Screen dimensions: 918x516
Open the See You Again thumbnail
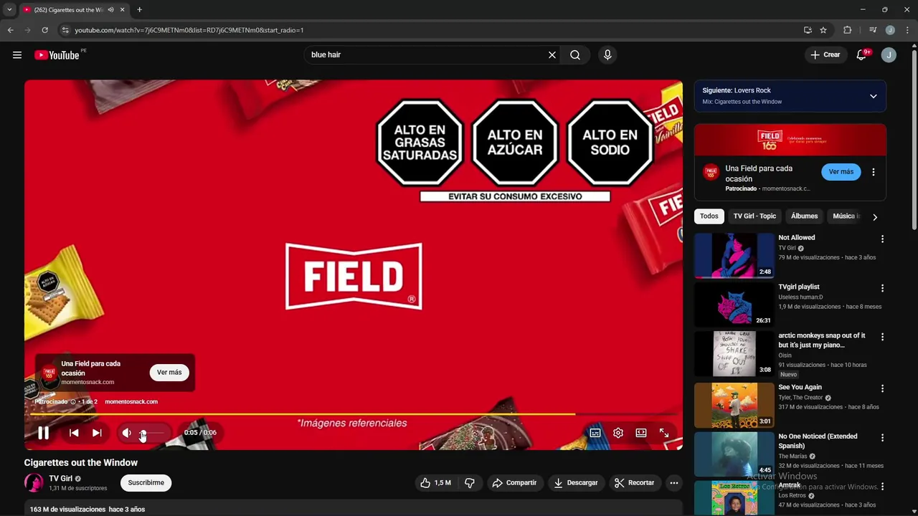pyautogui.click(x=734, y=405)
